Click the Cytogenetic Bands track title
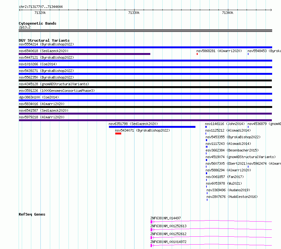 [38, 23]
